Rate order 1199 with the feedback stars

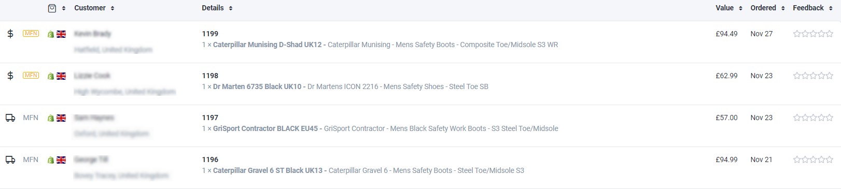[813, 34]
